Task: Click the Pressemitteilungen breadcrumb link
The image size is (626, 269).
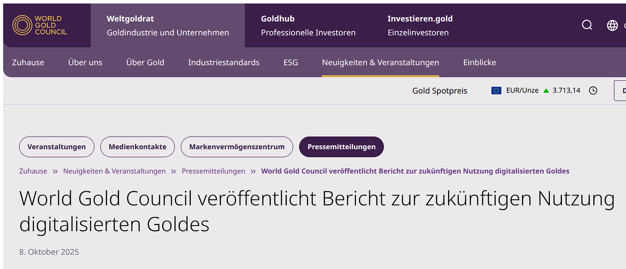Action: point(213,171)
